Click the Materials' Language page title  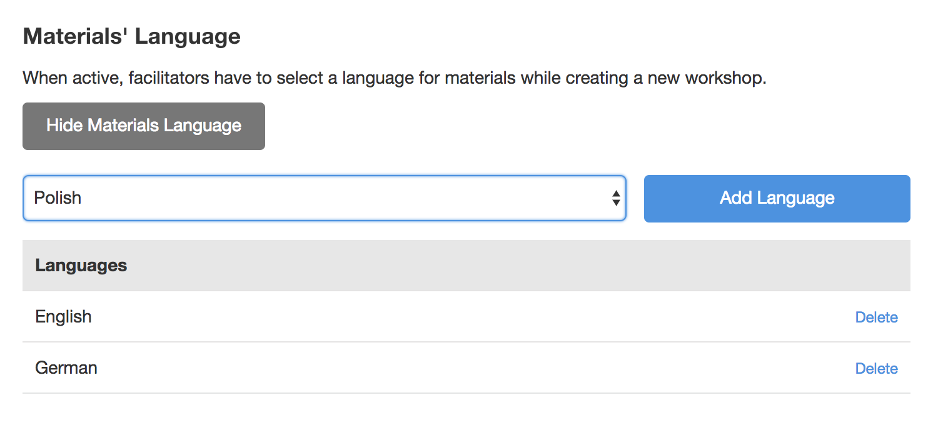(131, 36)
